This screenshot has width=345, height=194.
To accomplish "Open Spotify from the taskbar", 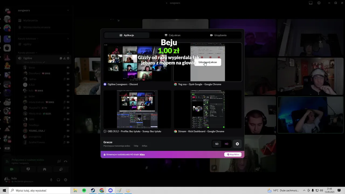I will click(x=84, y=190).
